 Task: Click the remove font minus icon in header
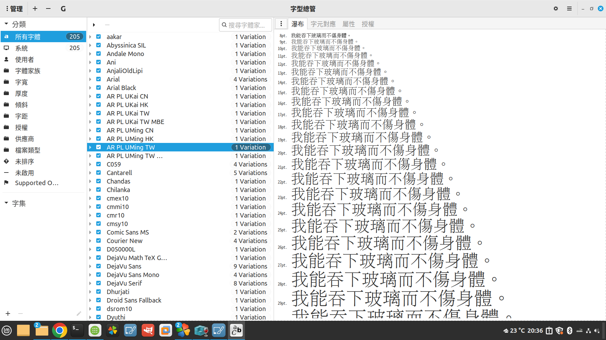[x=48, y=9]
